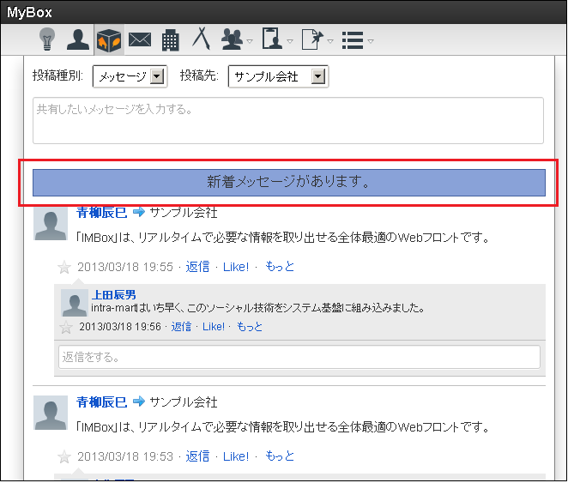Click 返信 on the 19:56 reply
This screenshot has height=483, width=568.
(x=181, y=327)
